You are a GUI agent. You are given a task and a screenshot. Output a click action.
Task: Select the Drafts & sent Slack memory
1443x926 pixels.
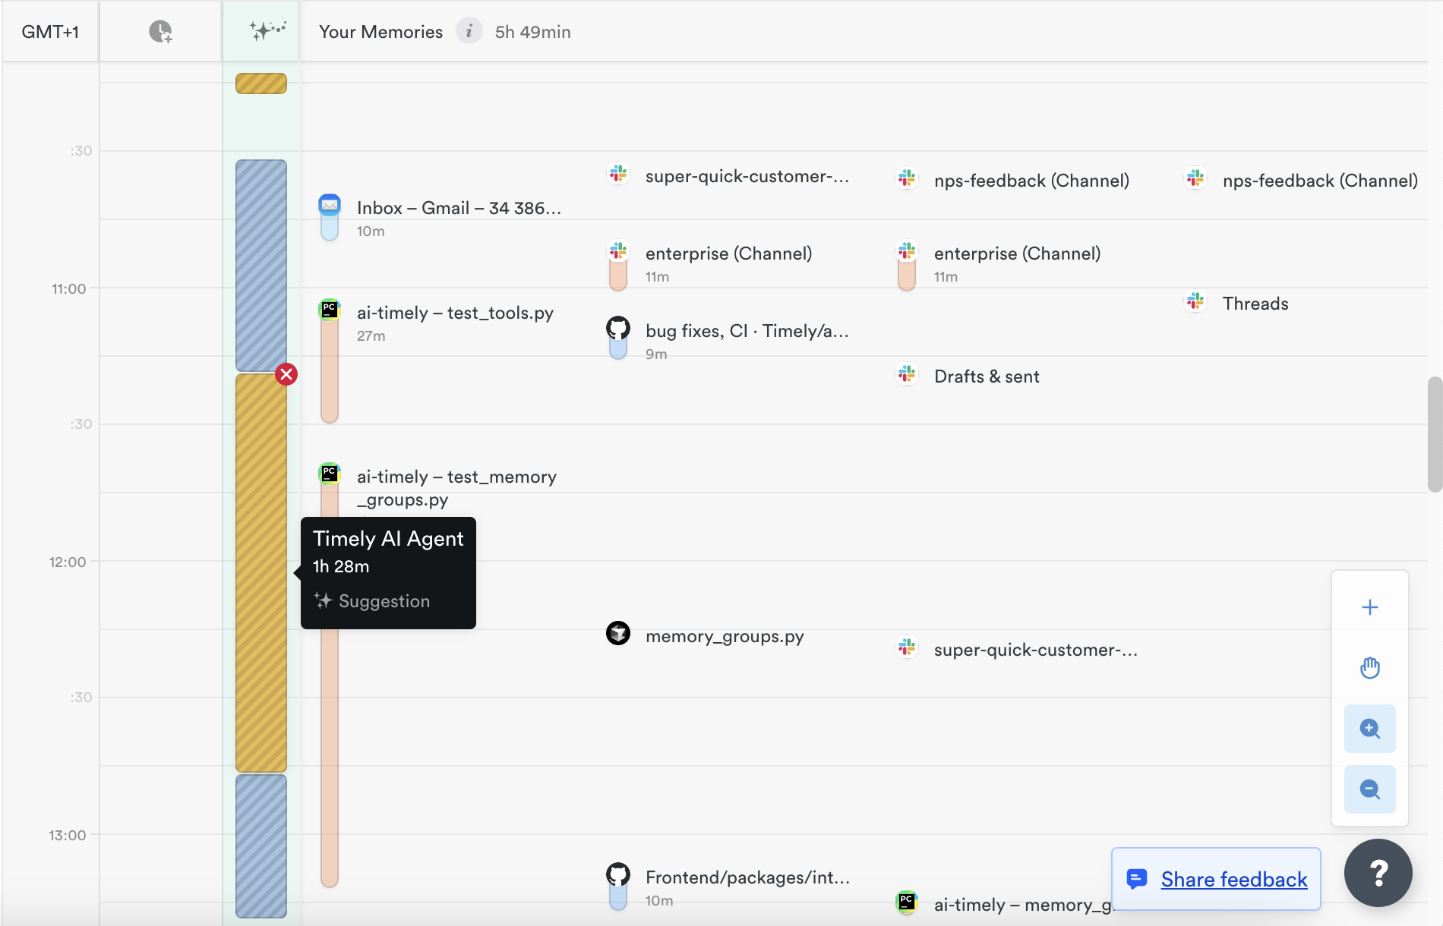[x=986, y=376]
